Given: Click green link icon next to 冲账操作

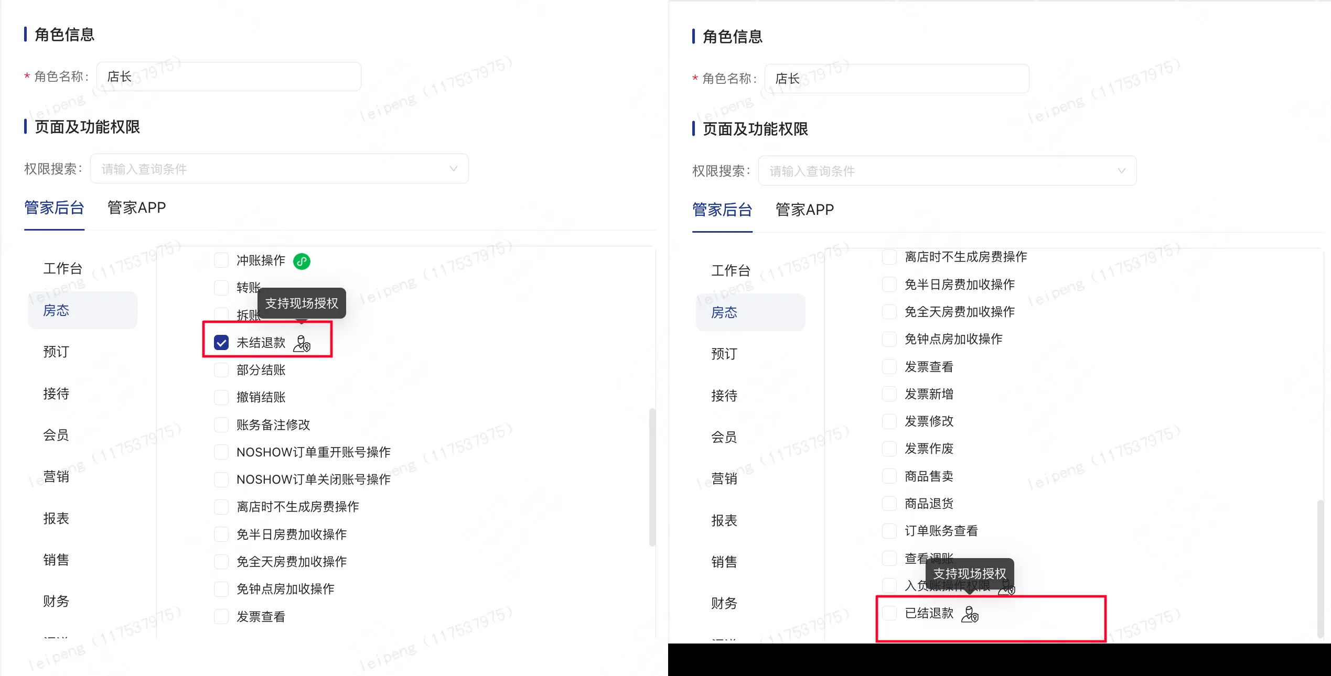Looking at the screenshot, I should pyautogui.click(x=302, y=261).
